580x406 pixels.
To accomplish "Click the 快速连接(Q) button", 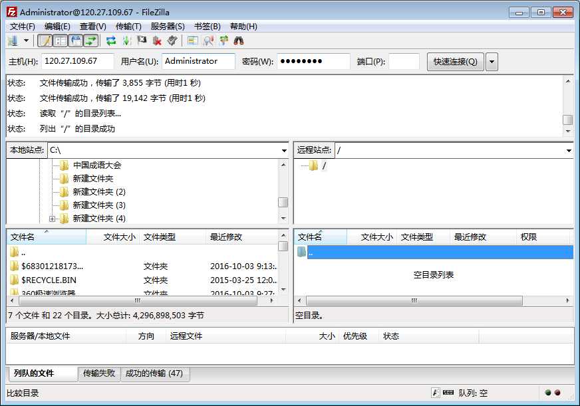I will pyautogui.click(x=456, y=61).
